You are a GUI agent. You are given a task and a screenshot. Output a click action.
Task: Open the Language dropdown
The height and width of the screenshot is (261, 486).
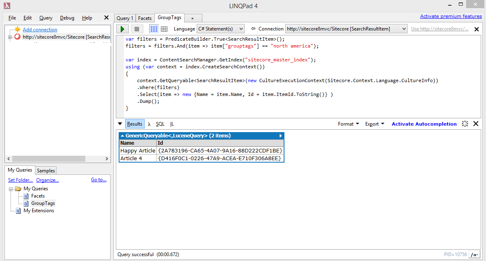coord(220,29)
